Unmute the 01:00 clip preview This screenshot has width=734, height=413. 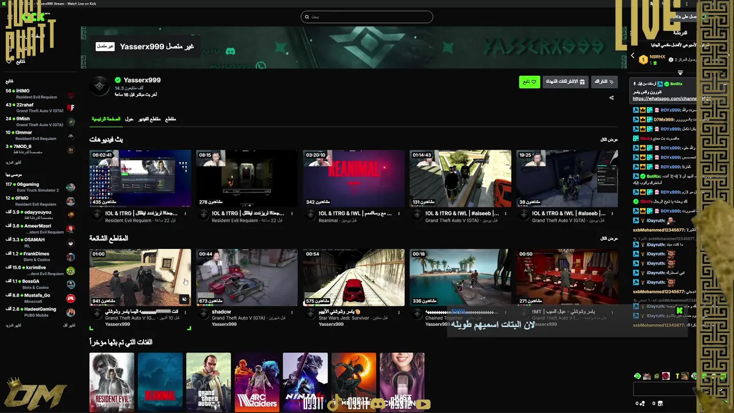[184, 299]
